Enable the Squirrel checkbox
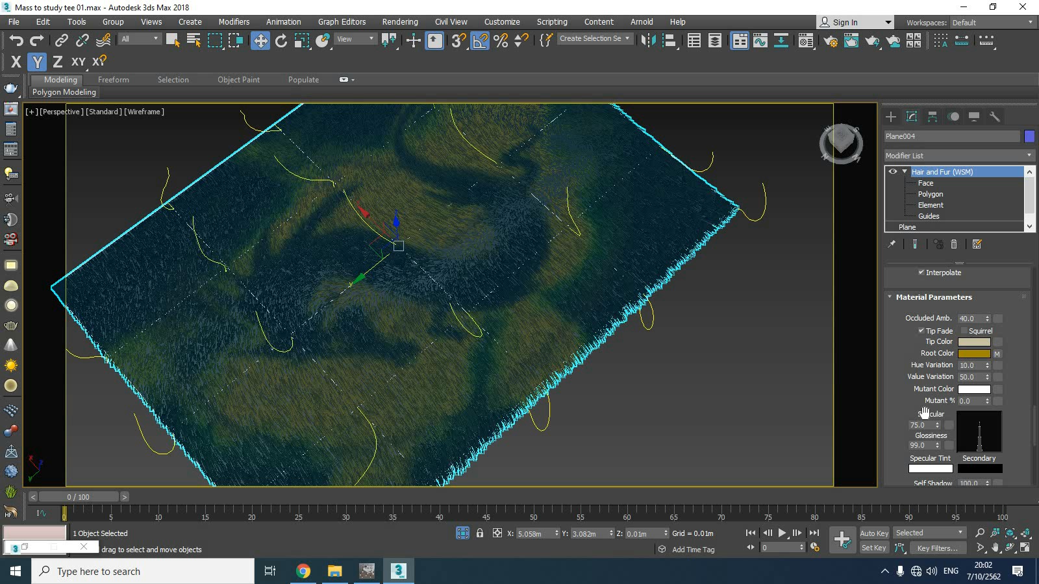 pyautogui.click(x=964, y=330)
